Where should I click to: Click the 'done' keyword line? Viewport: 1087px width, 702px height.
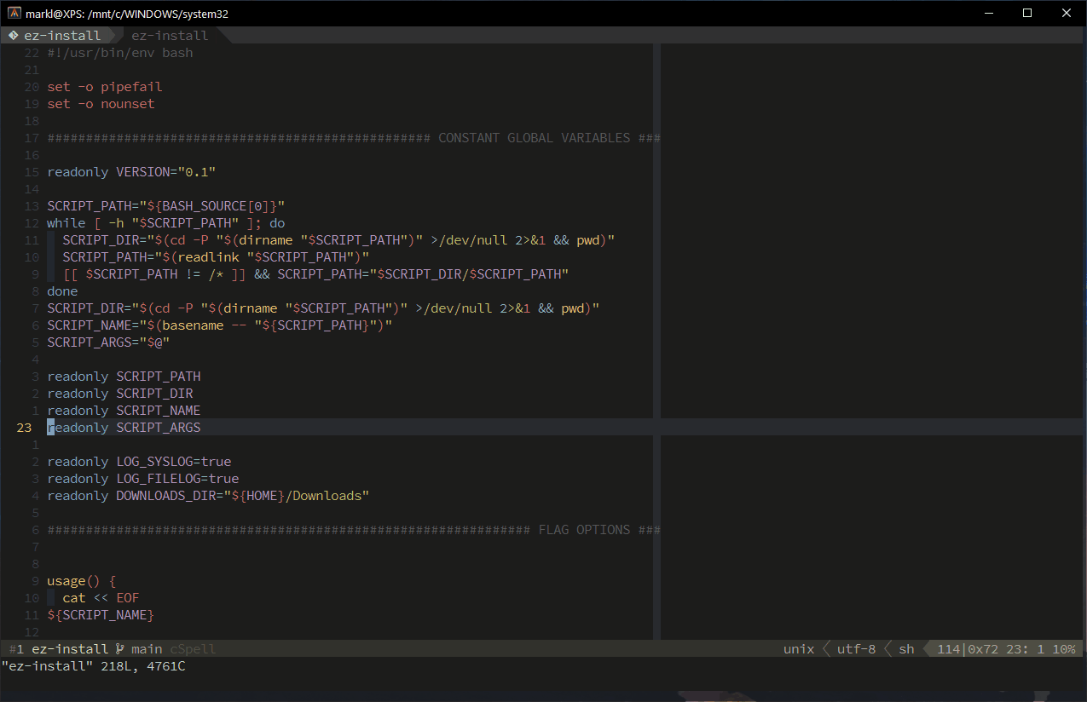(62, 291)
